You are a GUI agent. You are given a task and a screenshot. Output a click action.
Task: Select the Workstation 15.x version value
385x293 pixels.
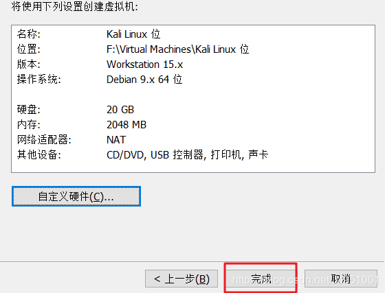(144, 65)
